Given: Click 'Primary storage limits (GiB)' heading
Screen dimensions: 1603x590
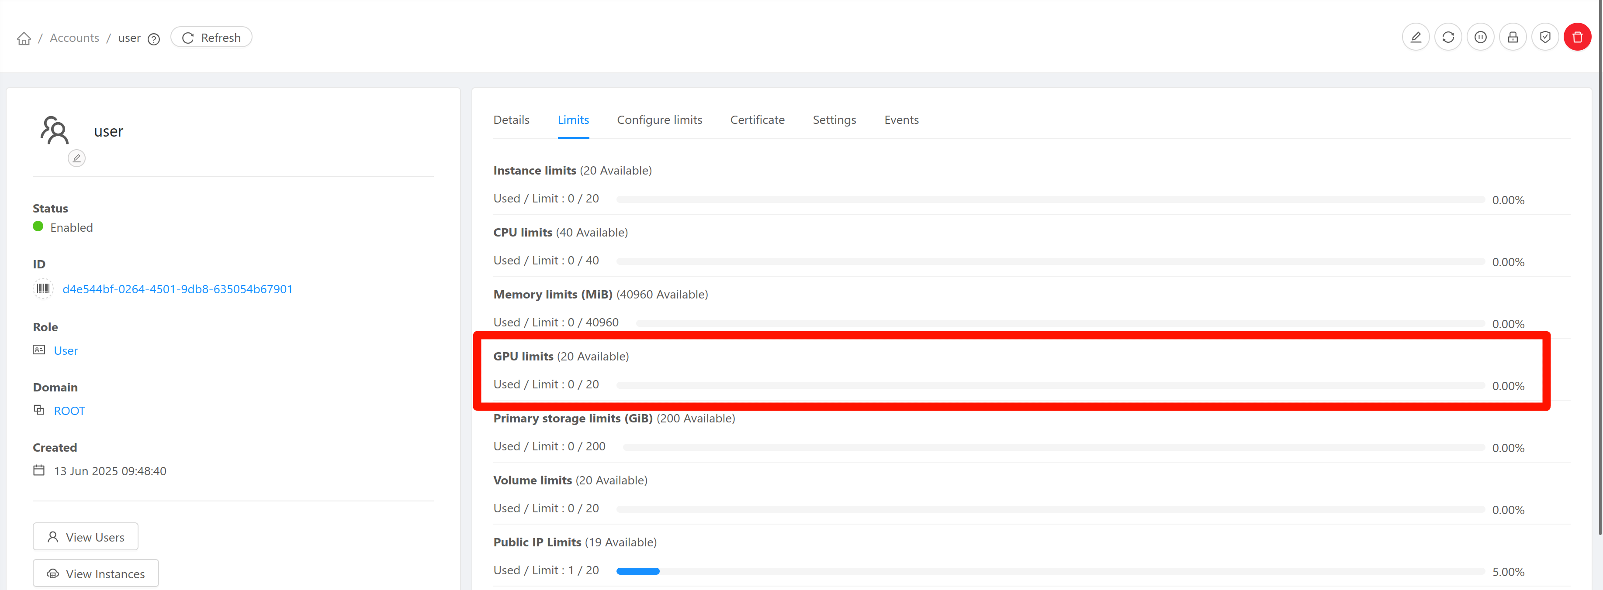Looking at the screenshot, I should 573,418.
